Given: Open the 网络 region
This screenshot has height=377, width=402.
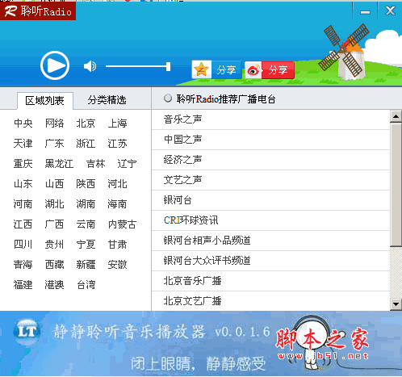Looking at the screenshot, I should click(54, 124).
